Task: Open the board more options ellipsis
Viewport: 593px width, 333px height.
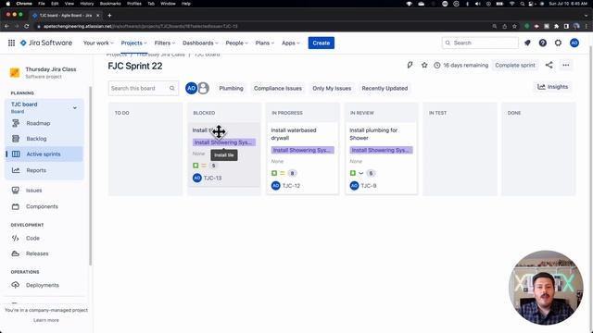Action: [566, 65]
